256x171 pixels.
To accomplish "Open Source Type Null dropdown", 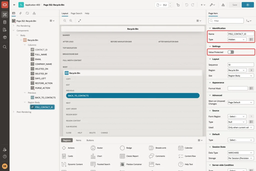I will (237, 122).
